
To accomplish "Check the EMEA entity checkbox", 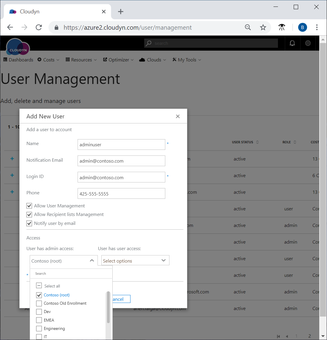I will click(x=39, y=320).
